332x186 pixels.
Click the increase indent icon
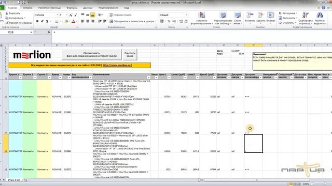105,21
